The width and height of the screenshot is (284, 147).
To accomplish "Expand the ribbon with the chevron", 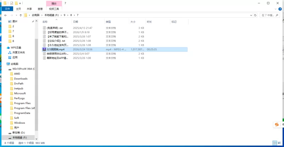I will click(x=276, y=9).
